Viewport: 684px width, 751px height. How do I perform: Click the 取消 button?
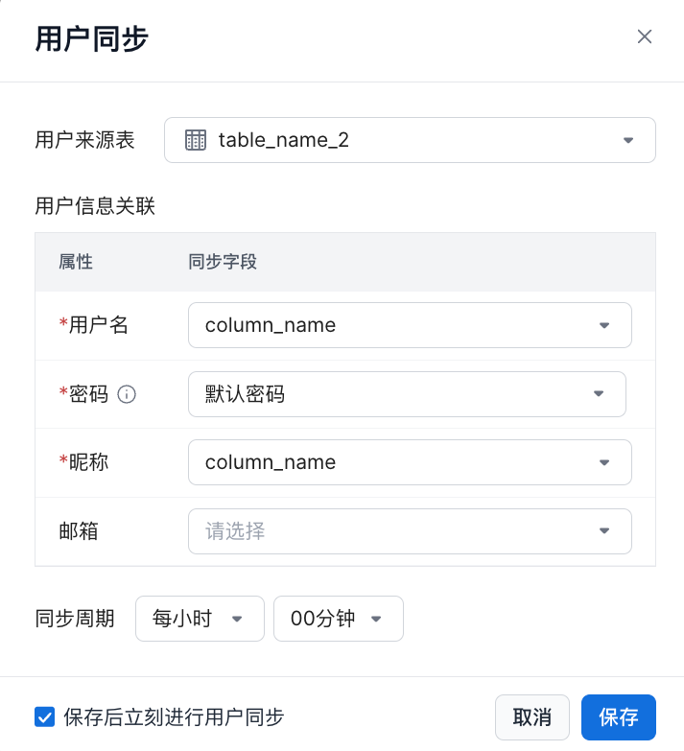pyautogui.click(x=531, y=717)
